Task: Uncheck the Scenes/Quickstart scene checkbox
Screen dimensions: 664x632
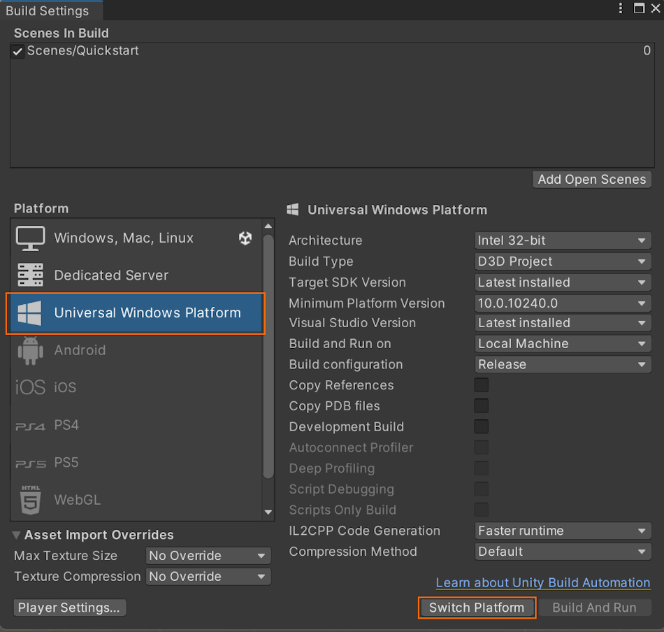Action: 17,51
